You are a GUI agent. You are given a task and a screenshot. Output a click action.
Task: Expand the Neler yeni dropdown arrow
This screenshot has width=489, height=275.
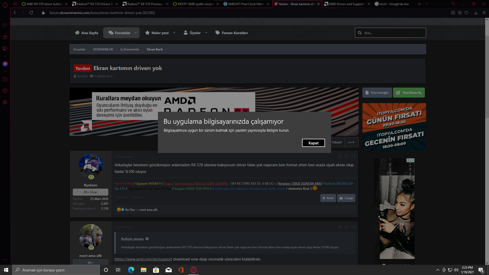[174, 33]
